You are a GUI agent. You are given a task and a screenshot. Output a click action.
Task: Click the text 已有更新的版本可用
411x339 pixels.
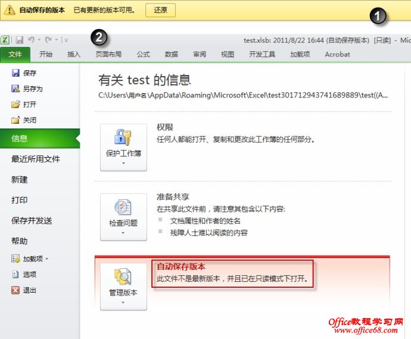click(104, 10)
